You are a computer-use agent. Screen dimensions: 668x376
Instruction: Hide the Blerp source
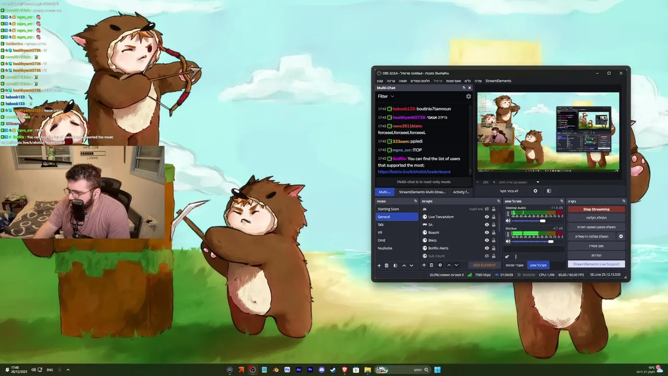point(487,240)
